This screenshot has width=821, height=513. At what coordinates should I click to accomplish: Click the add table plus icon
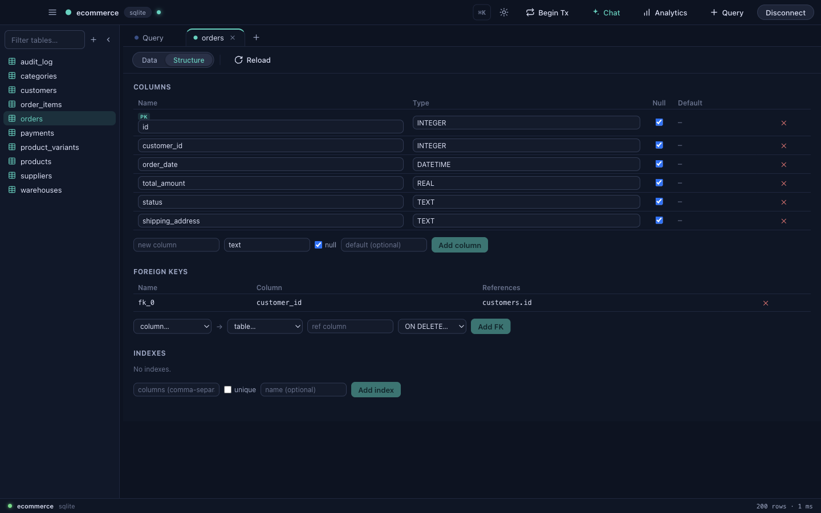pos(94,40)
